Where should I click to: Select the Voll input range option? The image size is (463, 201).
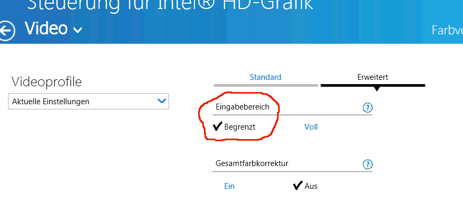[311, 127]
